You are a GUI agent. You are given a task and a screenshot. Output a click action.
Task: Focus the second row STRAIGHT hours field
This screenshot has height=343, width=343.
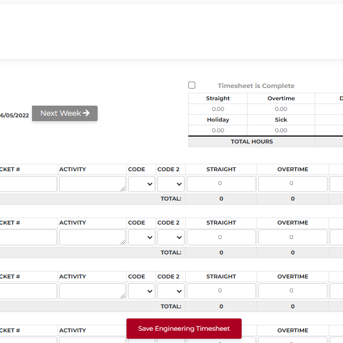221,237
